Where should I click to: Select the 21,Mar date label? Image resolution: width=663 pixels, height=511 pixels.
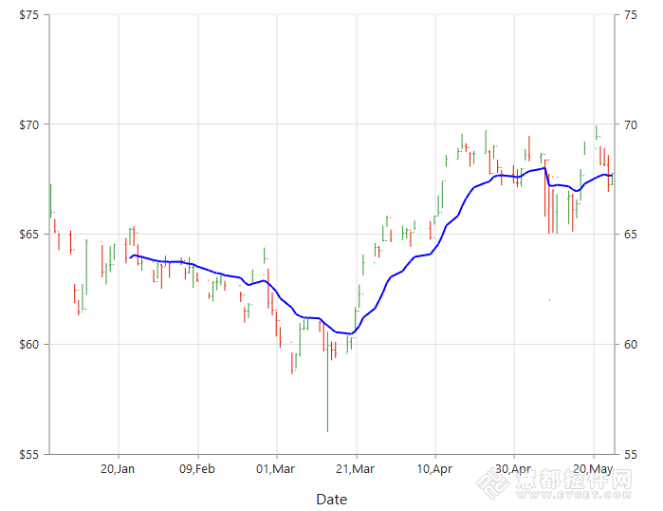tap(355, 469)
